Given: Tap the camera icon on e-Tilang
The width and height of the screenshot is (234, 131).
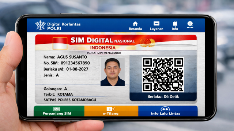Looking at the screenshot, I should pos(111,109).
